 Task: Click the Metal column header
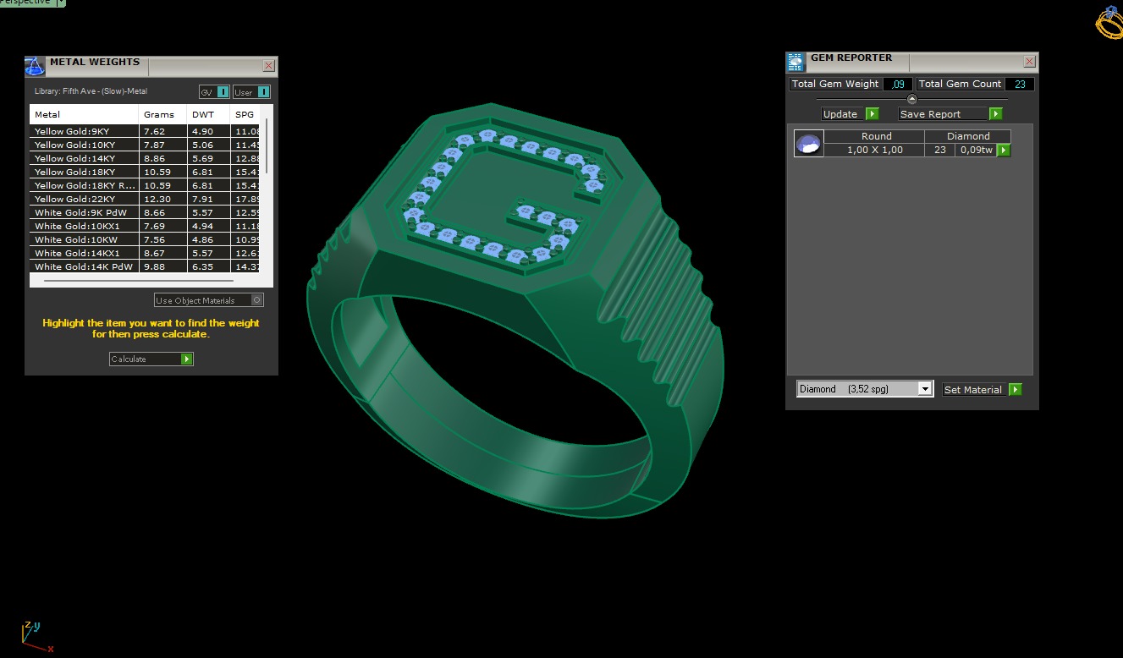[84, 114]
